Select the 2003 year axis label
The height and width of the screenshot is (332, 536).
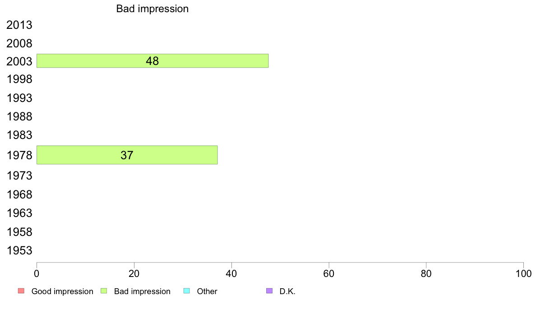19,61
